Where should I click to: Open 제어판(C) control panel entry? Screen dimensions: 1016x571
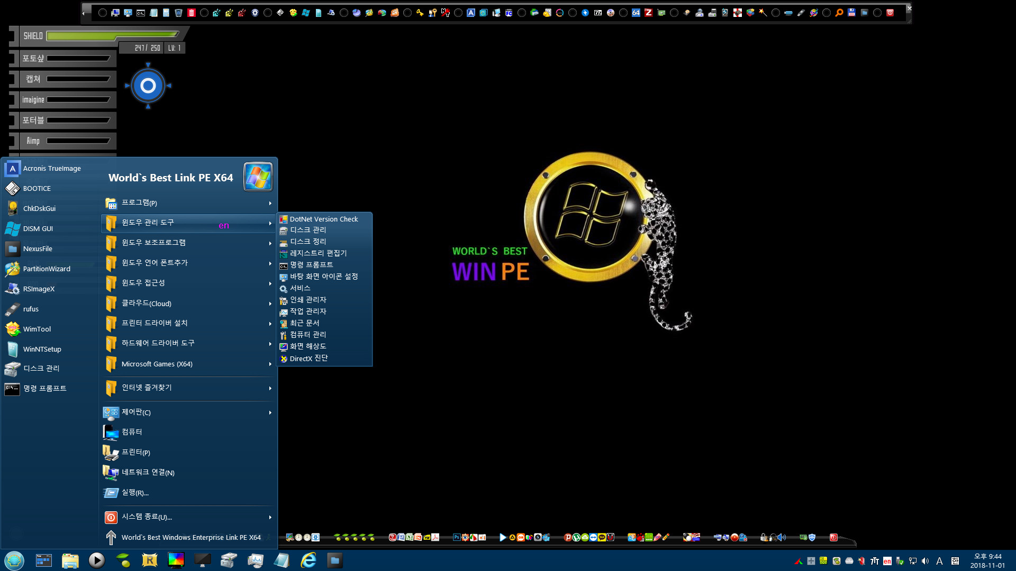pyautogui.click(x=188, y=412)
